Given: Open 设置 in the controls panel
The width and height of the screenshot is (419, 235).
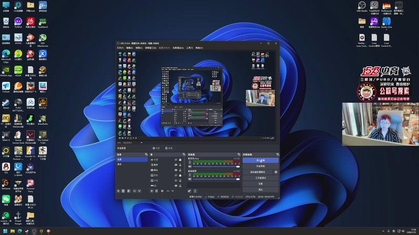Looking at the screenshot, I should click(260, 184).
